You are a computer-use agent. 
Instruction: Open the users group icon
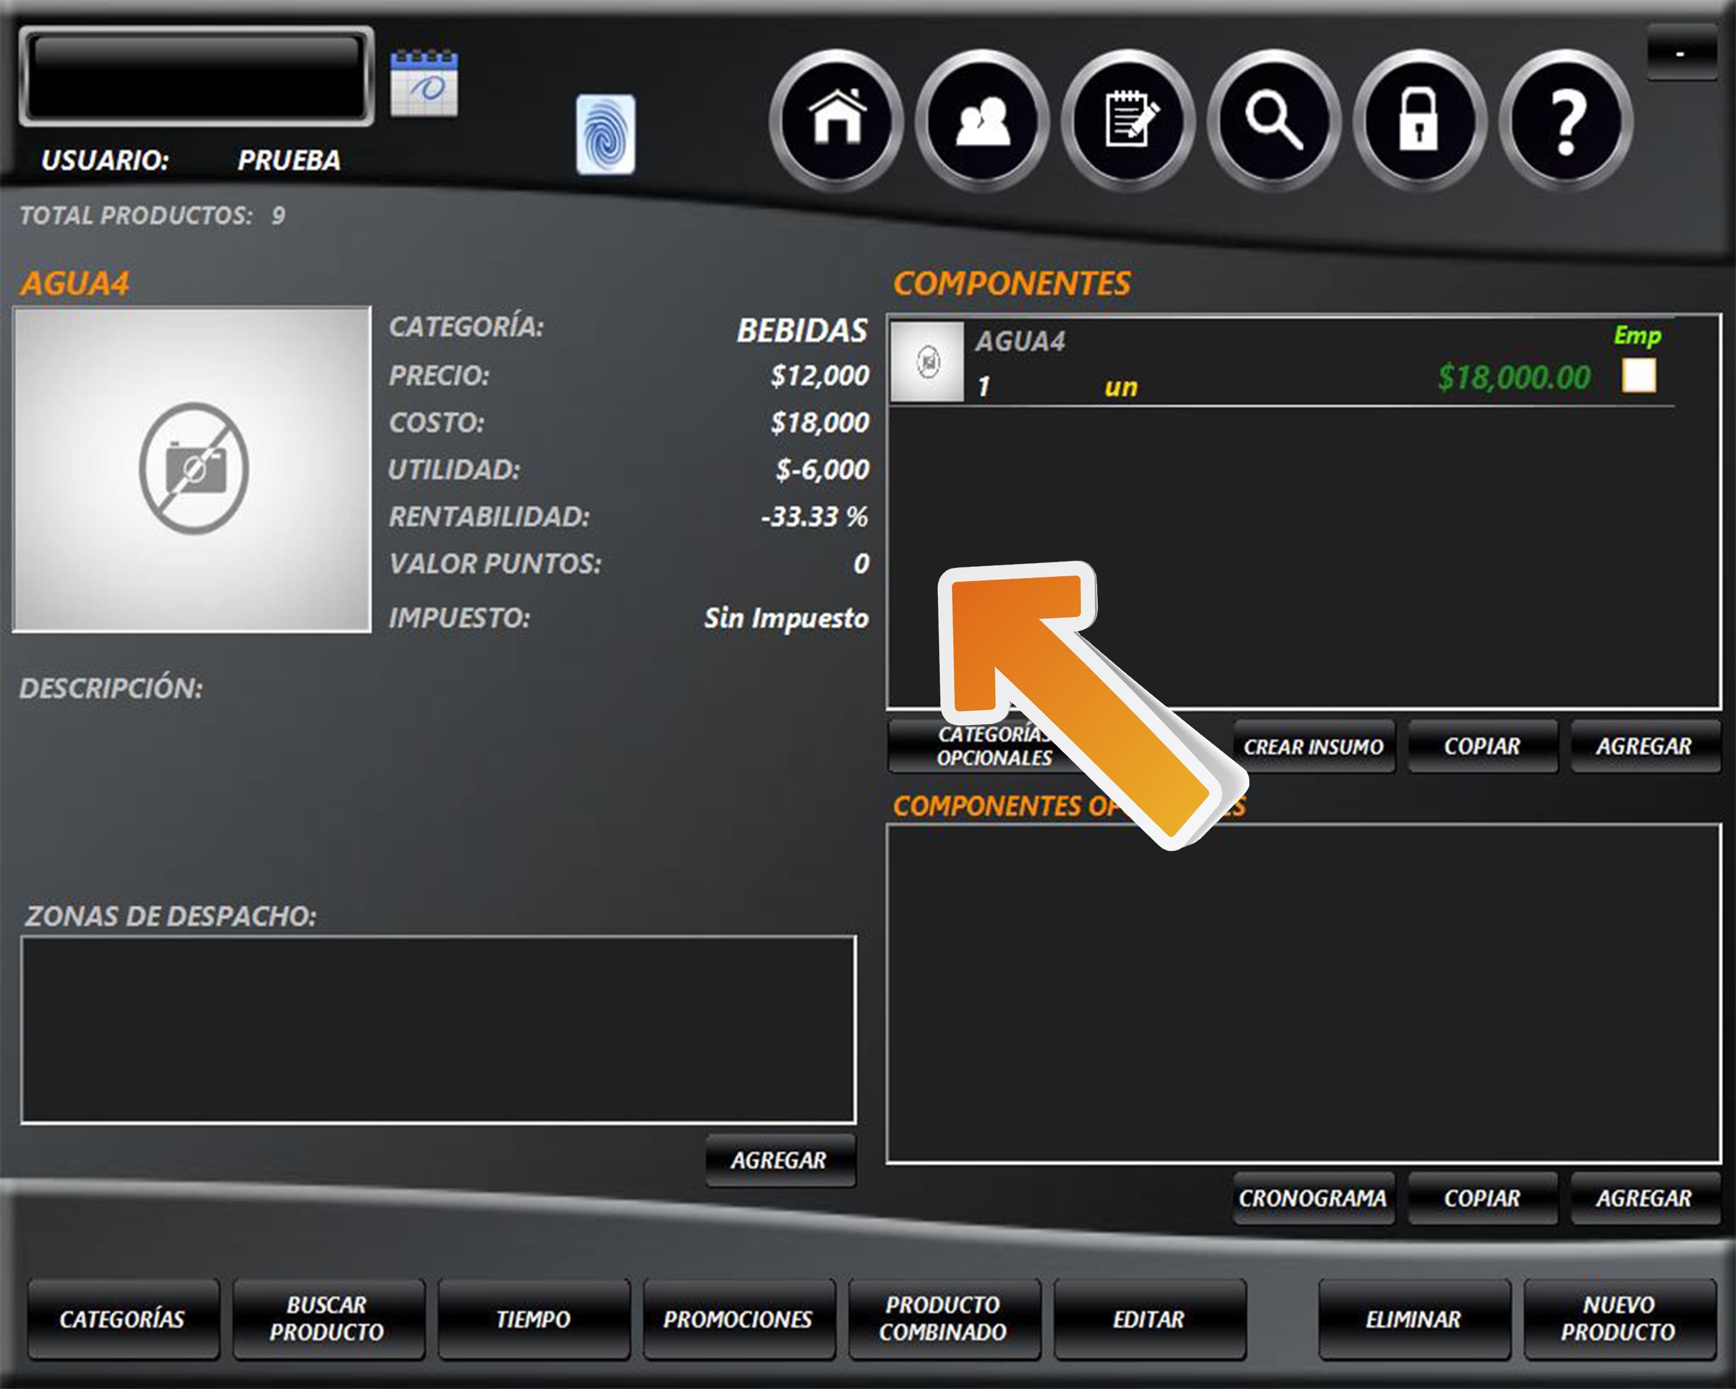coord(983,121)
